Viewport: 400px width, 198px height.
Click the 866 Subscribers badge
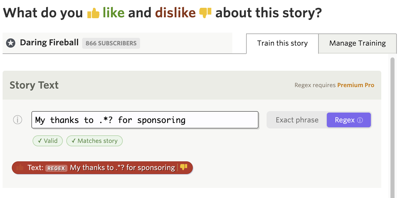click(x=111, y=43)
